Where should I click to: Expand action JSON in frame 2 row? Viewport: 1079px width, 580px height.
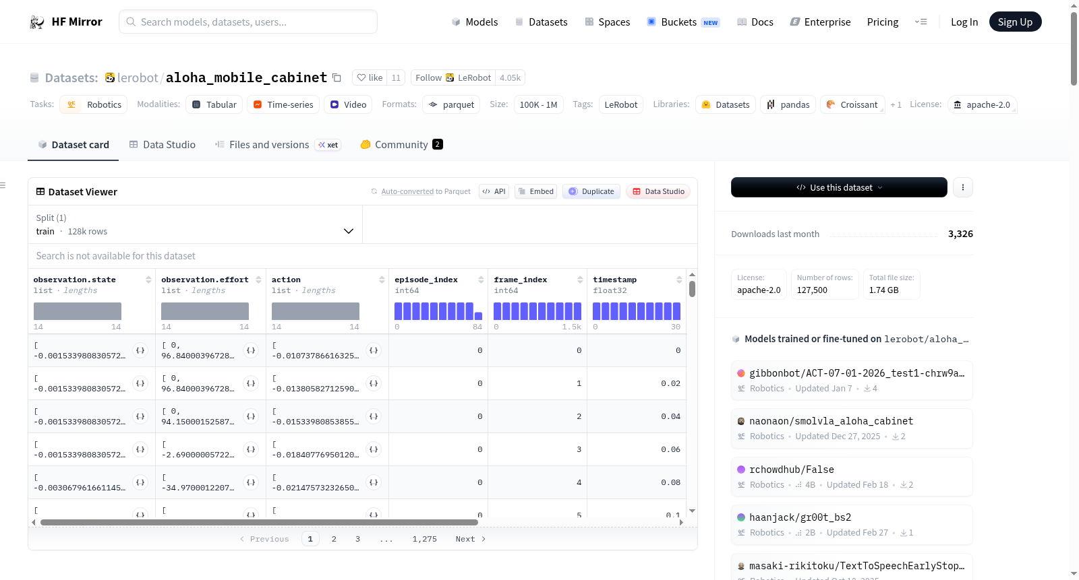[374, 416]
